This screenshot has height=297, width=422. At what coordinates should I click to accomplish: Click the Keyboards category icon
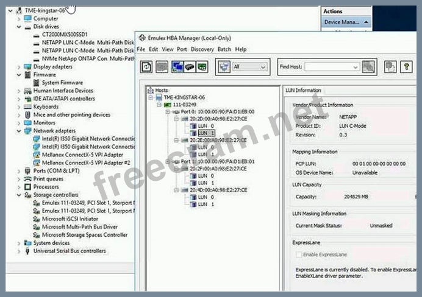pos(27,107)
